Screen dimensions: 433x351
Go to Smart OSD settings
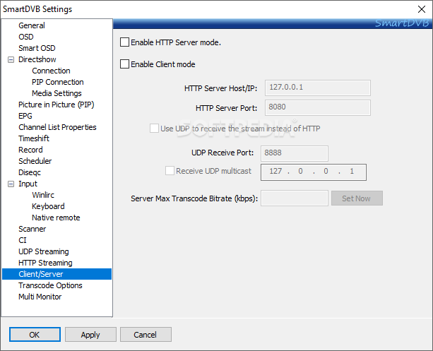(37, 48)
